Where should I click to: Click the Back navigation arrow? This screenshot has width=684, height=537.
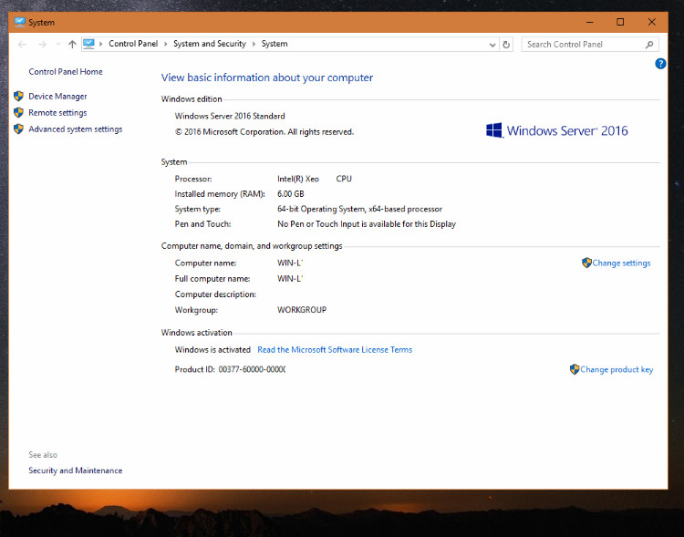22,44
